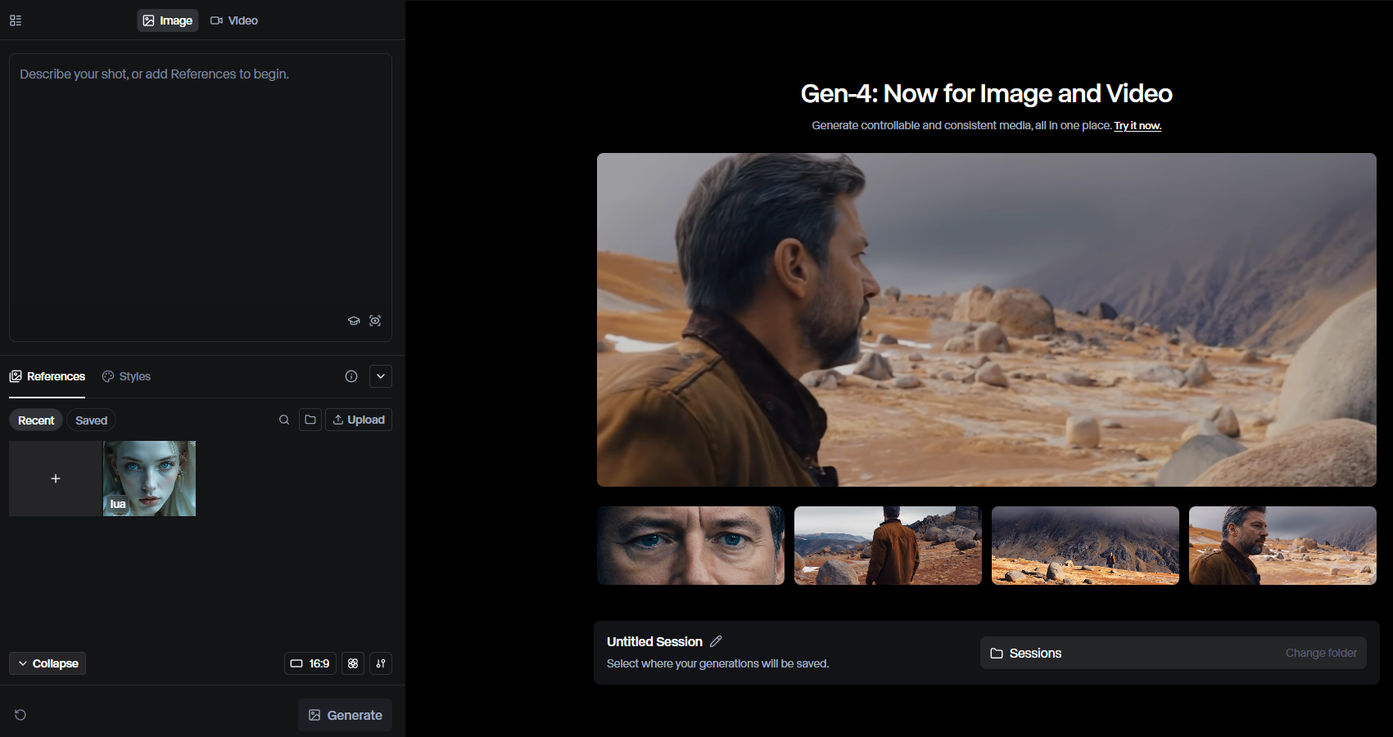Open the folder icon next to Upload

(310, 420)
